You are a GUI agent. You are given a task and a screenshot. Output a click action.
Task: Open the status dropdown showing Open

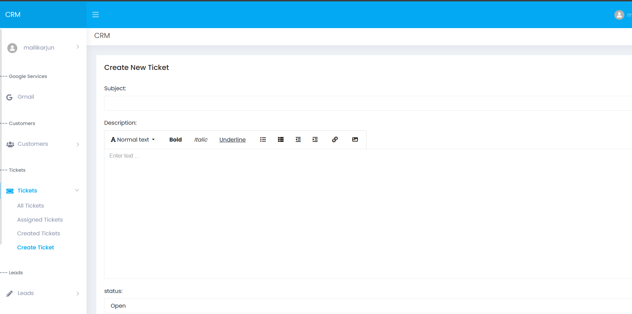366,306
